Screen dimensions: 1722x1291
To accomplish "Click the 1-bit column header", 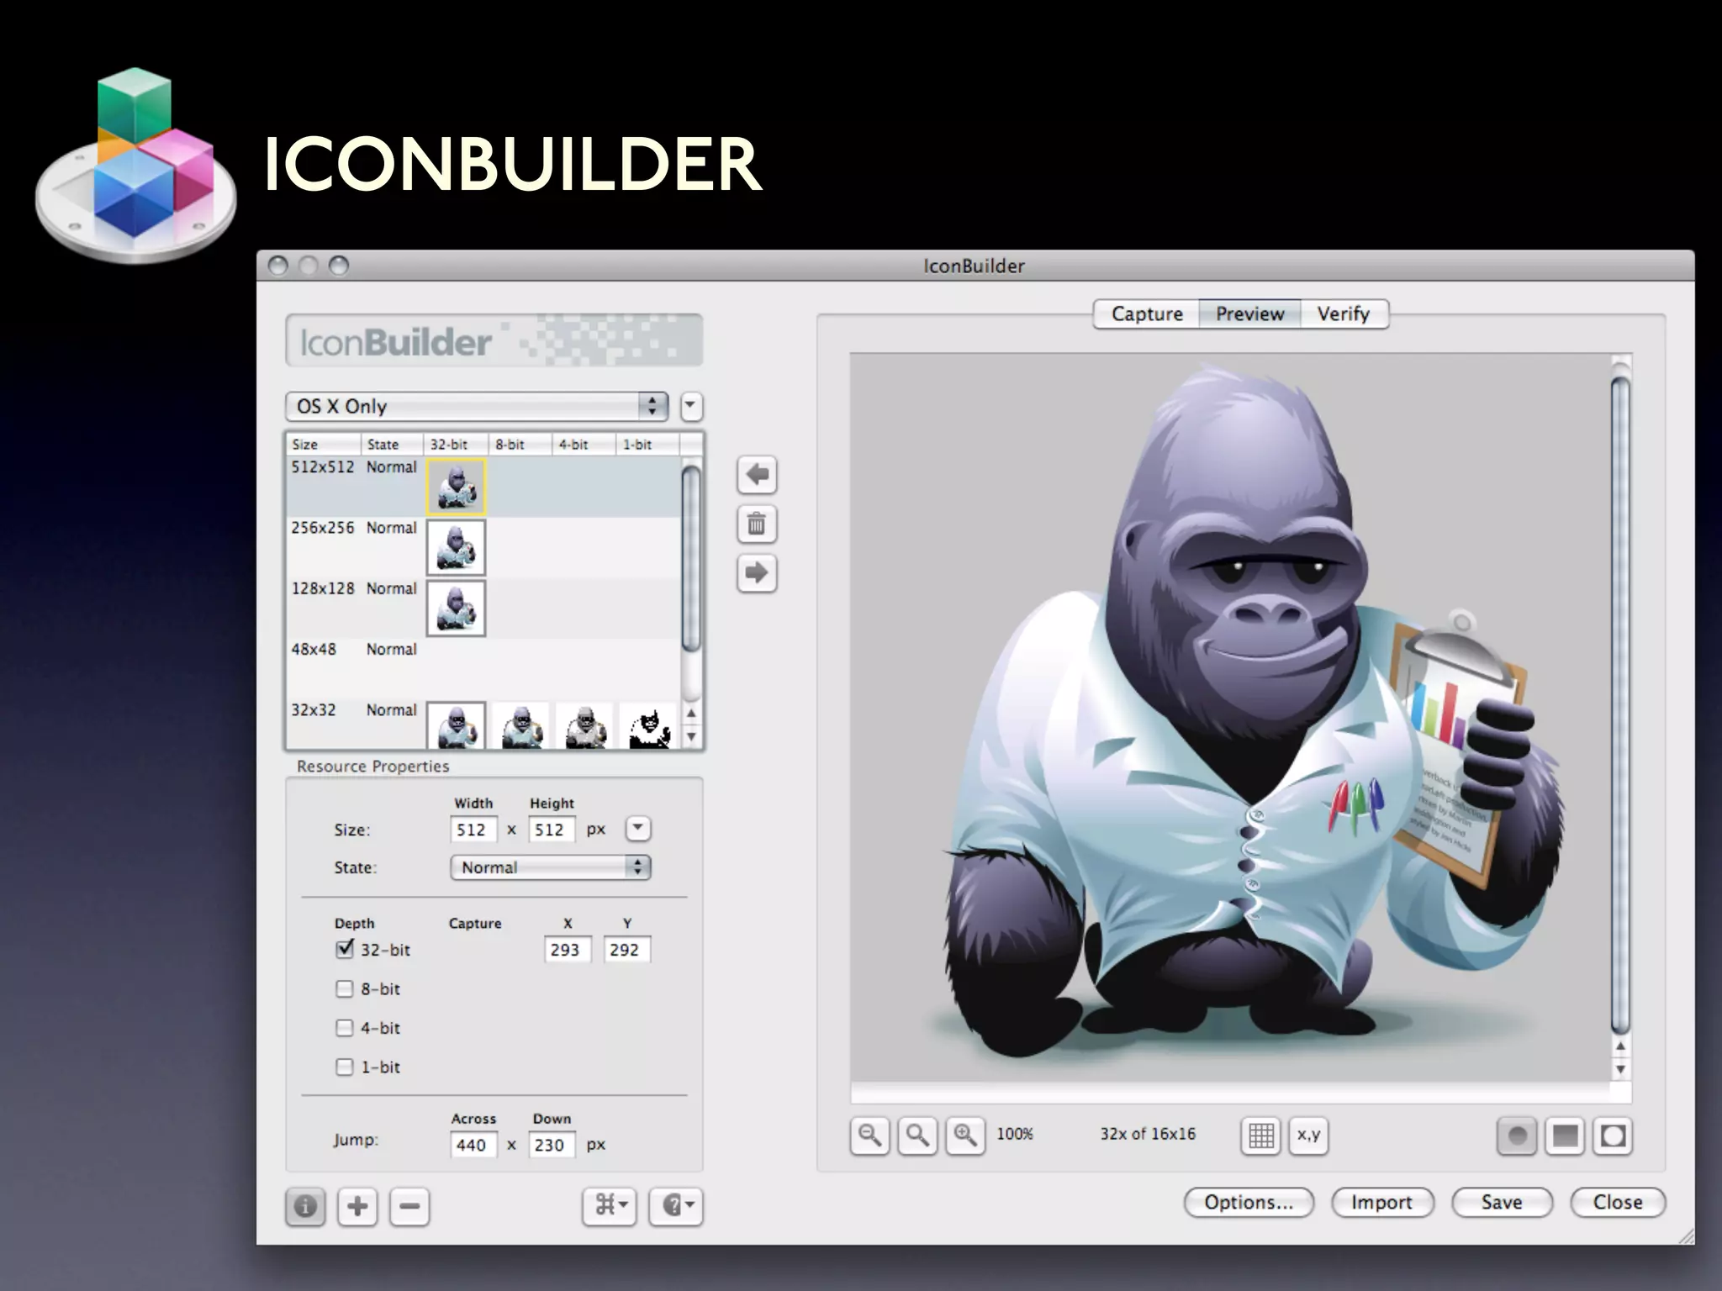I will tap(647, 445).
